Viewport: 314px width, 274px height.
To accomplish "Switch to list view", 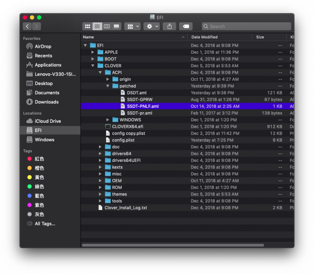I will coord(97,26).
